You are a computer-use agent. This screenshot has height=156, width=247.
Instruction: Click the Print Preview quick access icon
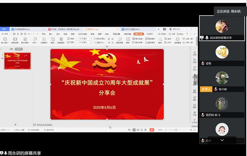pos(25,34)
